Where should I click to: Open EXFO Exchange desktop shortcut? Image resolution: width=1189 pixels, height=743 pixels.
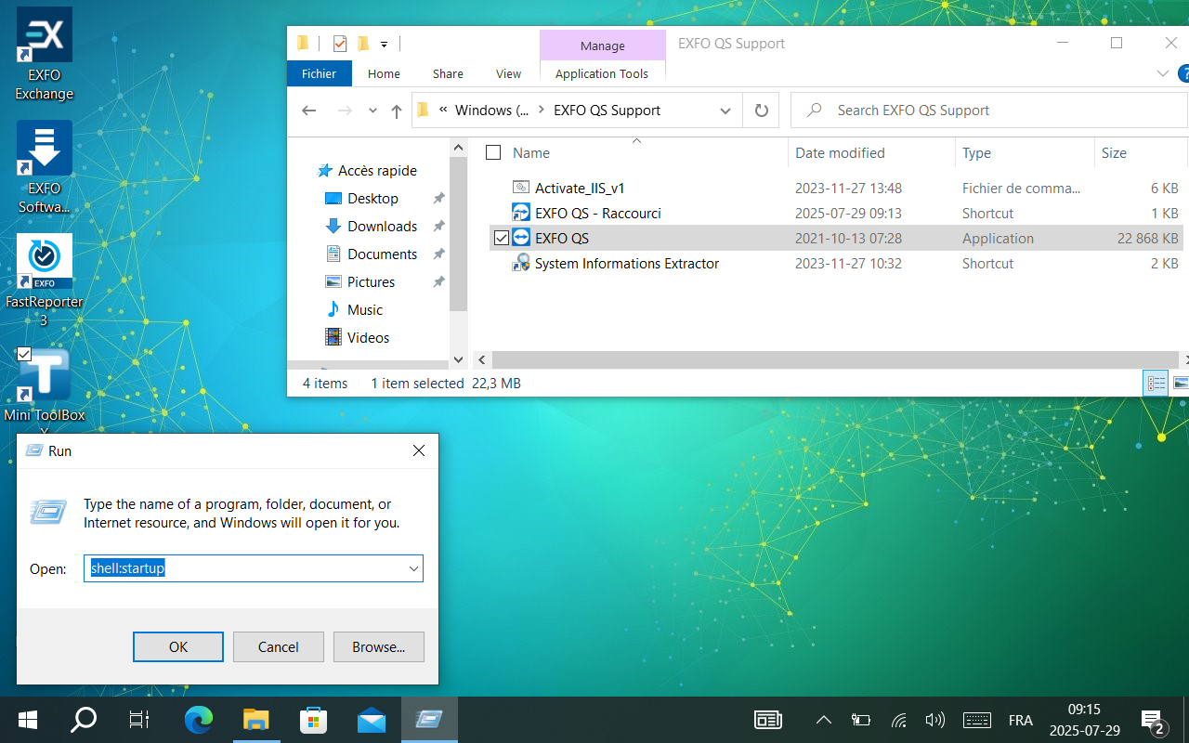pos(45,54)
